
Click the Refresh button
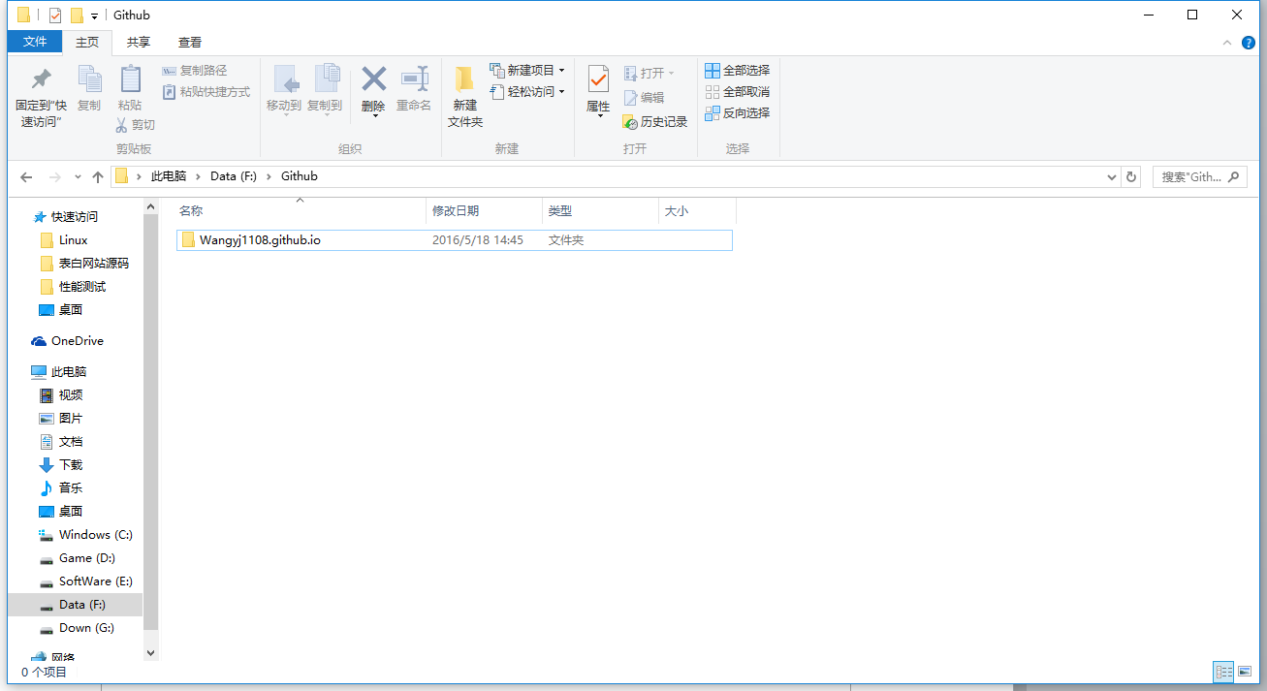click(x=1131, y=177)
